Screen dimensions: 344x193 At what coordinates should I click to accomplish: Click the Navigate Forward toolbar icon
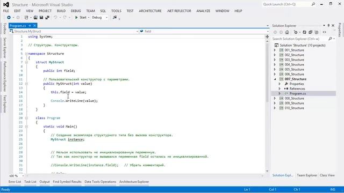coord(18,18)
